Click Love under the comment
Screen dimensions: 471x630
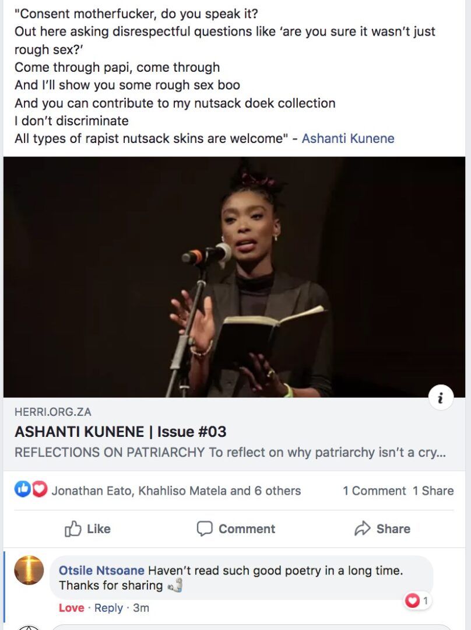[71, 608]
